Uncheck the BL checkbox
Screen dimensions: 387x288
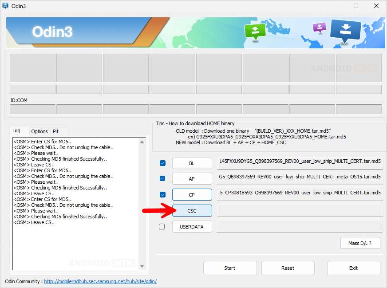(162, 163)
